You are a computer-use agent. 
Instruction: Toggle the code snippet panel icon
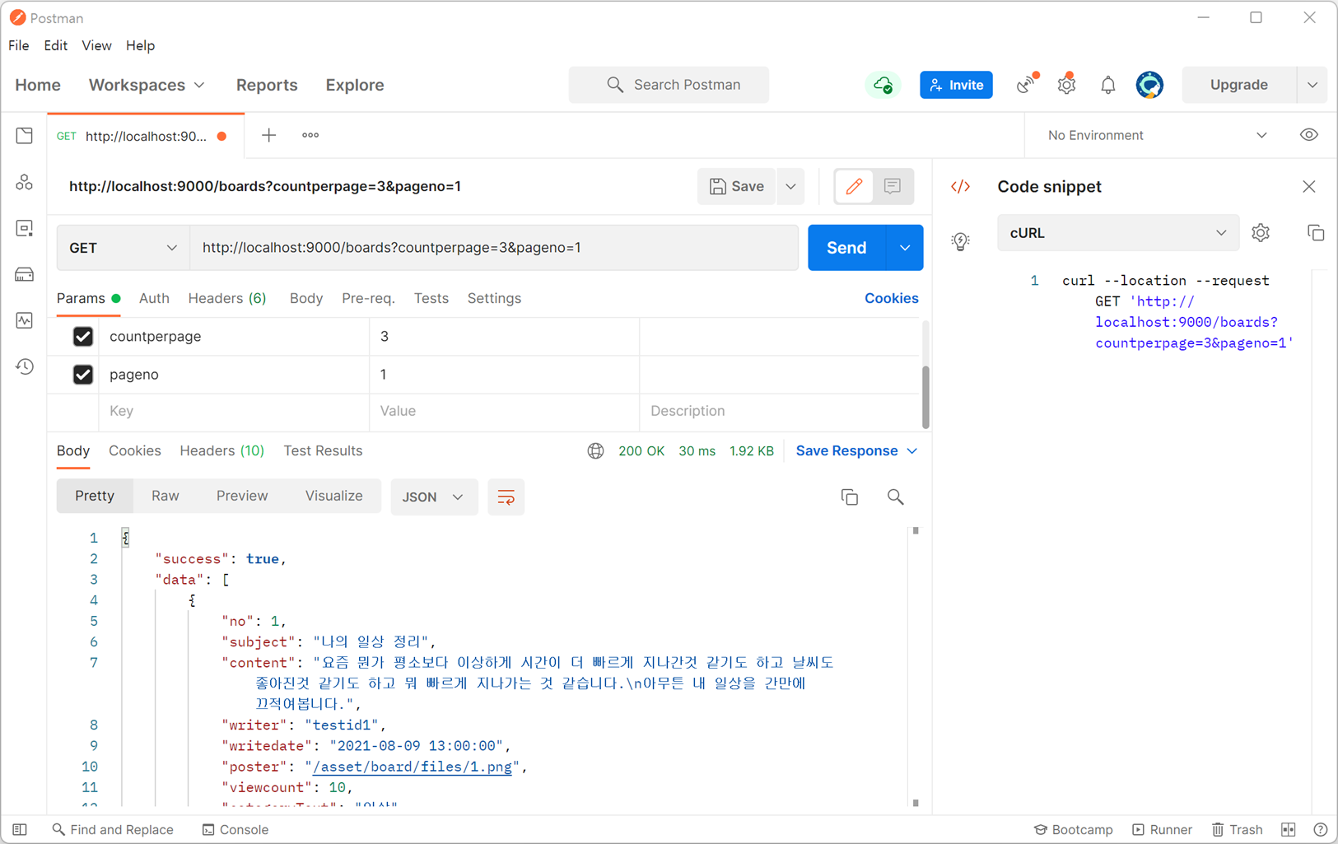pyautogui.click(x=961, y=186)
